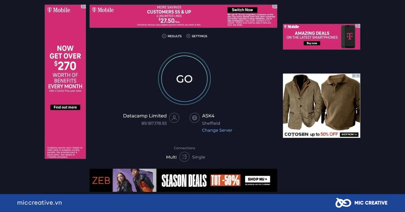Click Switch Now in T-Mobile banner
This screenshot has width=405, height=212.
point(242,10)
